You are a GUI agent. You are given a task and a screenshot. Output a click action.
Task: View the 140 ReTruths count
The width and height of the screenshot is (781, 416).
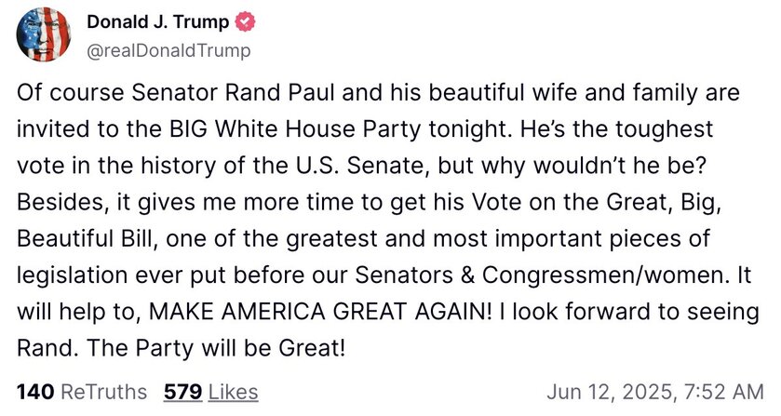coord(34,392)
